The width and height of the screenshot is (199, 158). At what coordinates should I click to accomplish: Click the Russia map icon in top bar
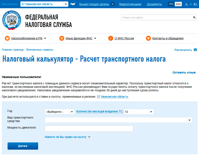point(73,4)
